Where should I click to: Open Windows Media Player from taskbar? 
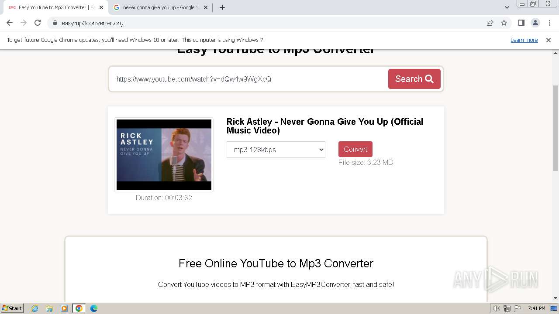point(64,308)
